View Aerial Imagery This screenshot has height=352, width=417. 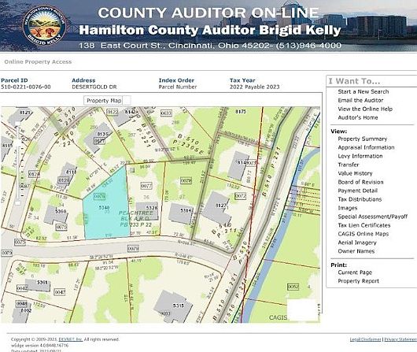pos(357,243)
